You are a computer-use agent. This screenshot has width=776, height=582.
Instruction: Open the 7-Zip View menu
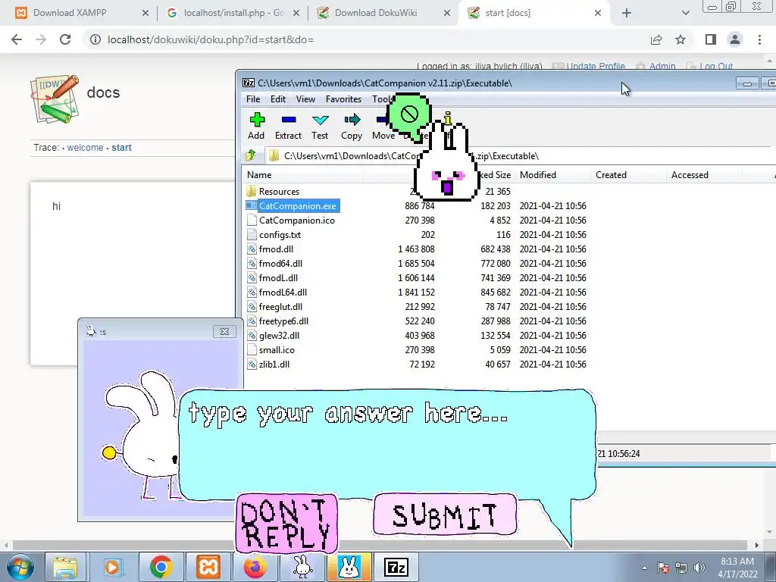(305, 99)
